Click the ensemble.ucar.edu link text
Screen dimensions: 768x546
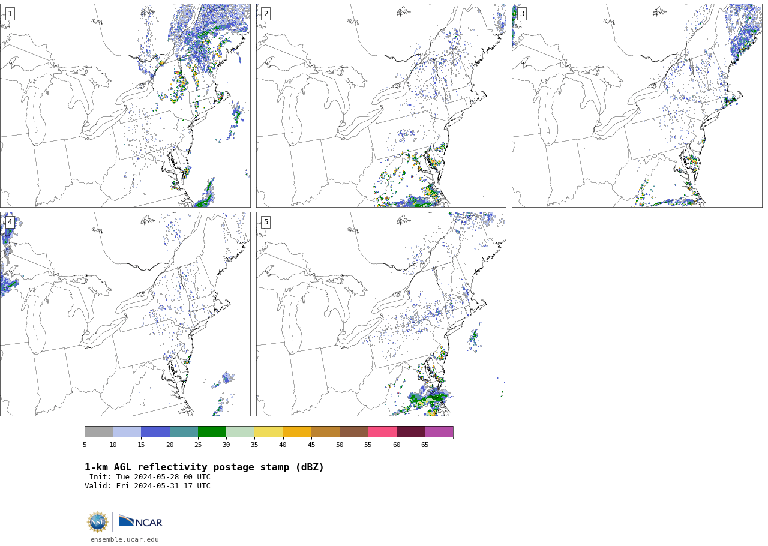tap(125, 539)
